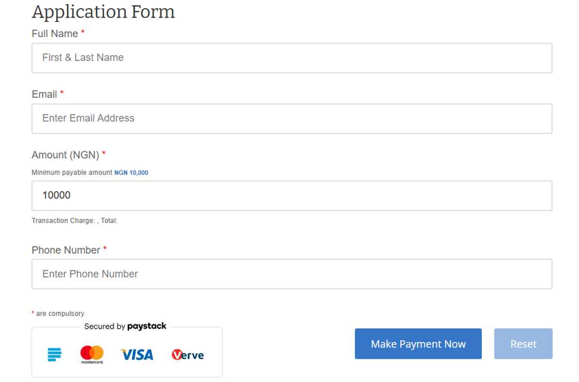
Task: Click into the Enter Email Address field
Action: pyautogui.click(x=292, y=118)
